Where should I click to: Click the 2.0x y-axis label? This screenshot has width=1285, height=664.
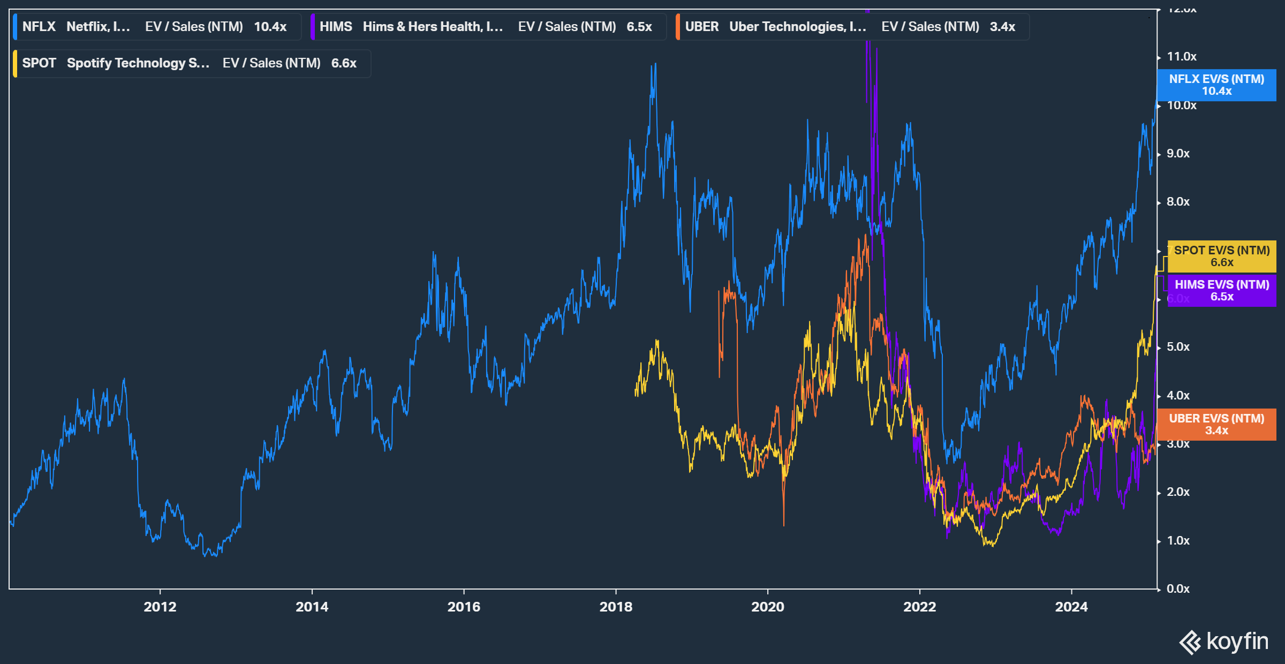1178,492
